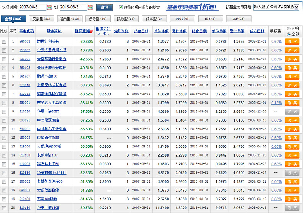Switch to the LOF(25) tab
This screenshot has width=306, height=213.
[x=238, y=19]
